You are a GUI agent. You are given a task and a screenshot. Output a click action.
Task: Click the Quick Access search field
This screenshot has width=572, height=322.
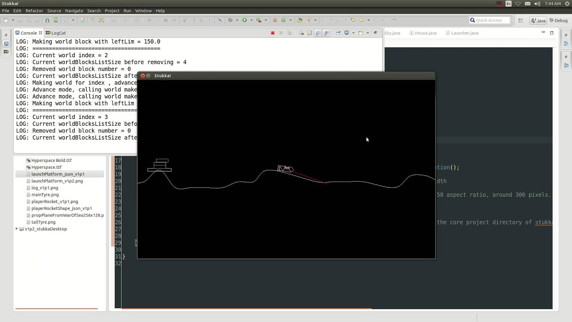click(489, 20)
